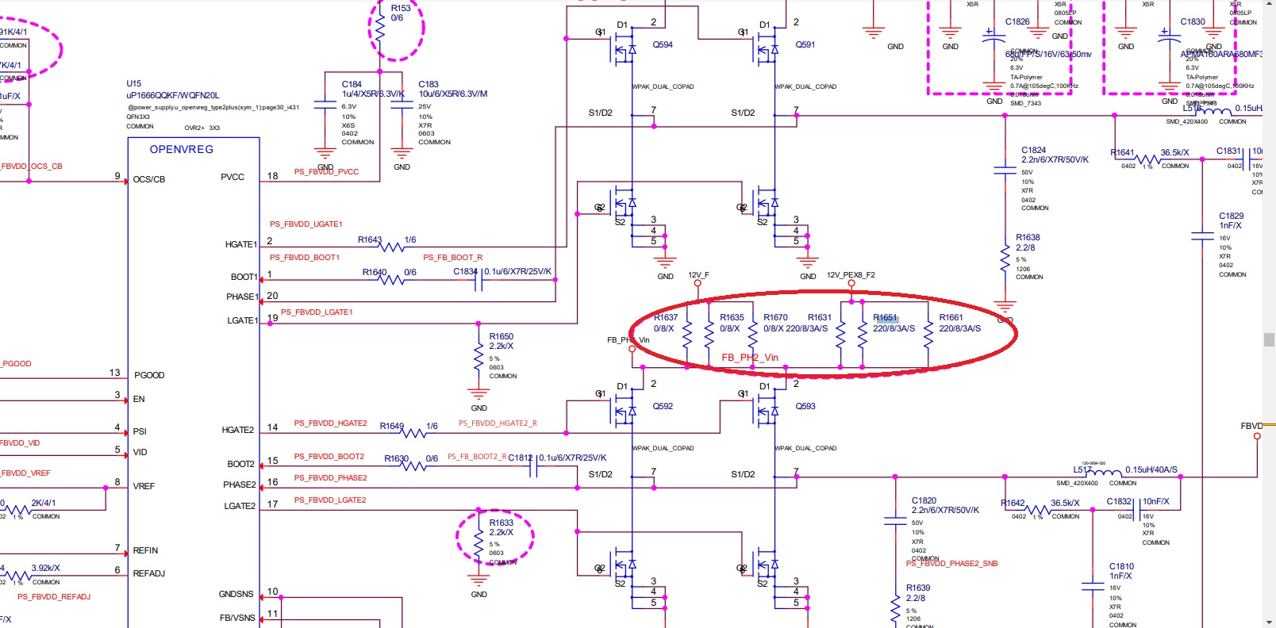
Task: Select the R1661 resistor label
Action: 951,317
